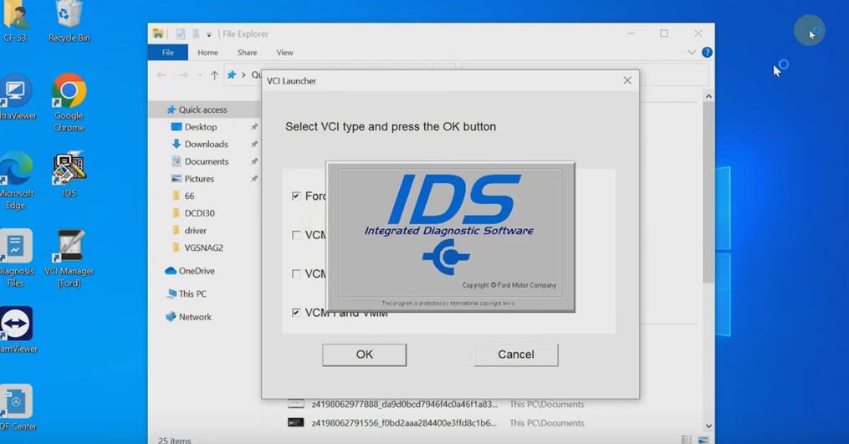The height and width of the screenshot is (444, 849).
Task: Click the File Explorer help icon
Action: click(707, 53)
